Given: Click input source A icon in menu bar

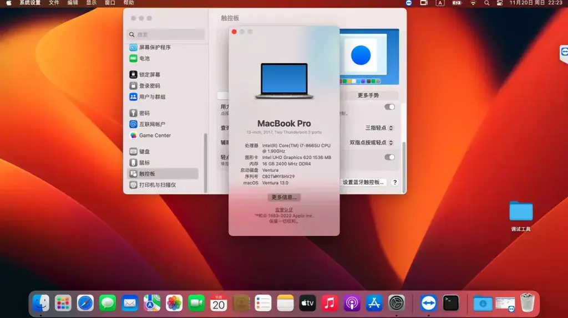Looking at the screenshot, I should tap(440, 3).
